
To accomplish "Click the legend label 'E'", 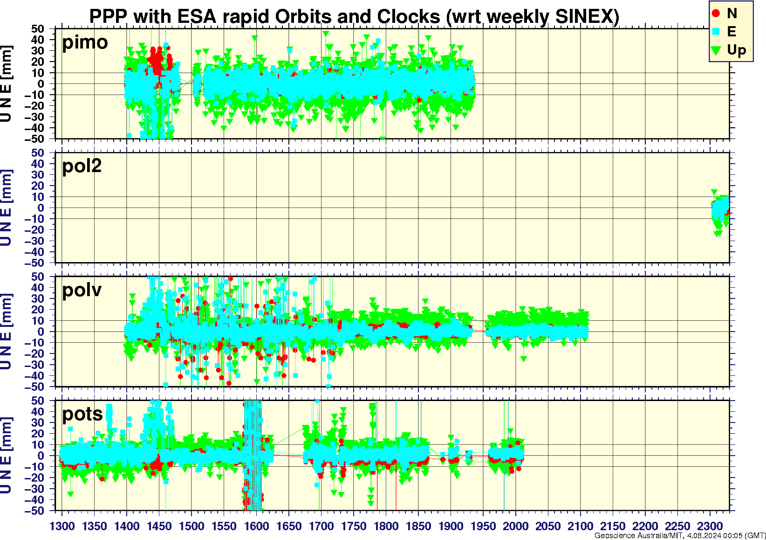I will coord(732,31).
